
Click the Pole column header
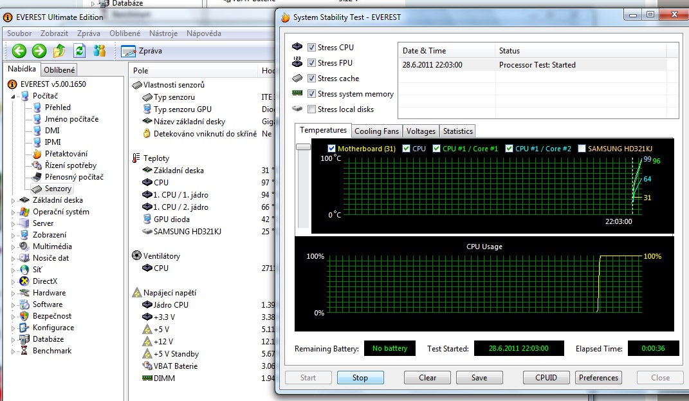pos(192,70)
